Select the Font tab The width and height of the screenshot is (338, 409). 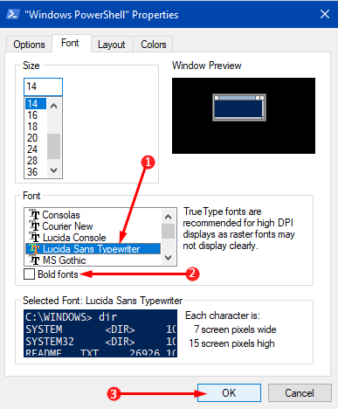point(72,43)
